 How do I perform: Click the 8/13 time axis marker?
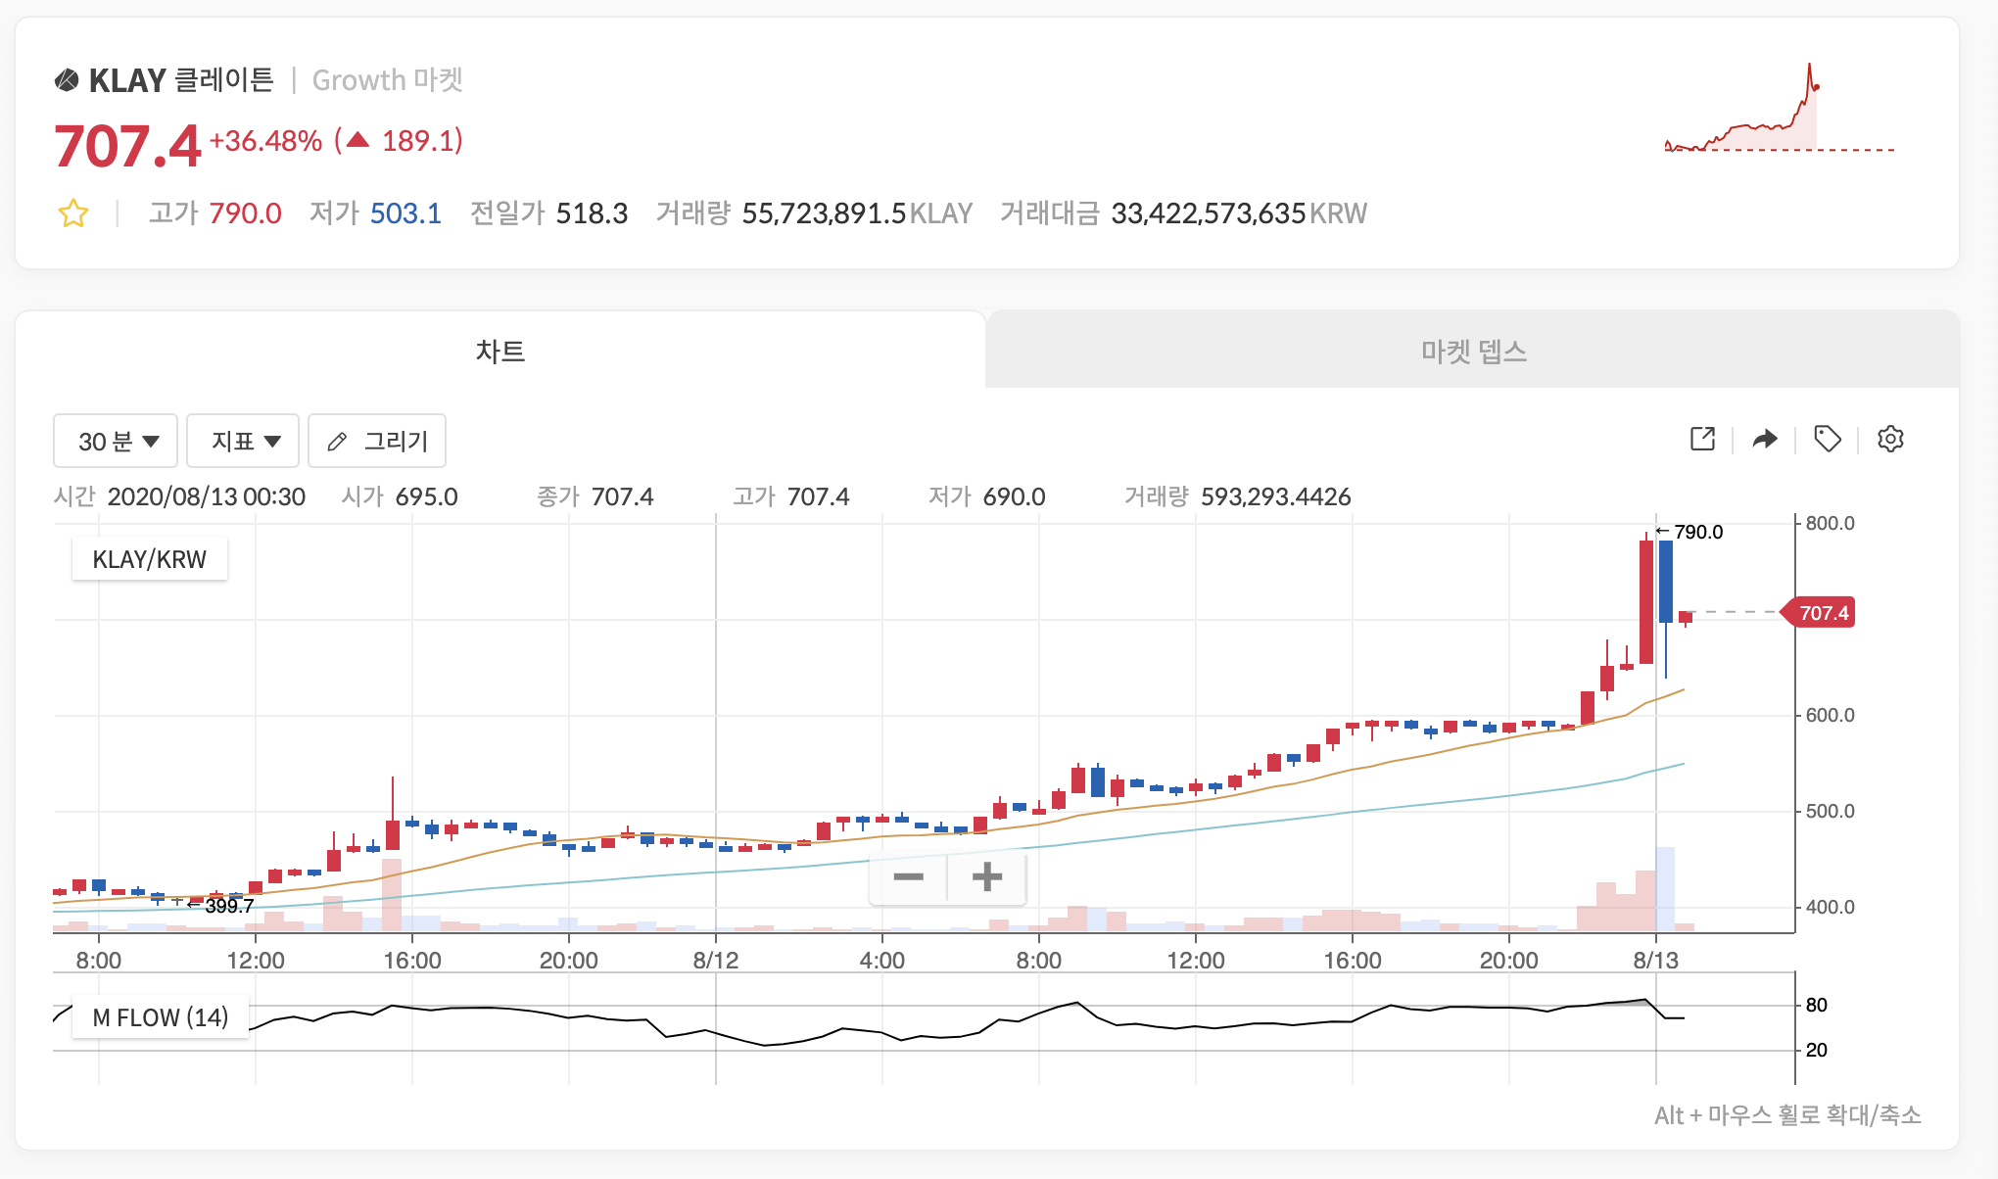point(1655,960)
